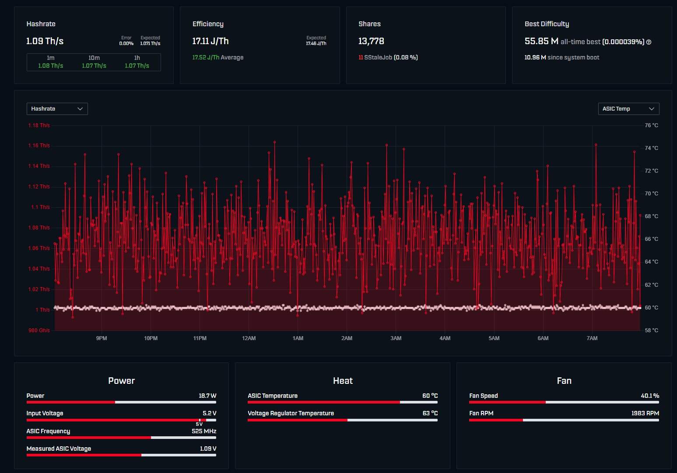Click the Measured ASIC Voltage bar
Viewport: 677px width, 473px height.
(x=121, y=455)
